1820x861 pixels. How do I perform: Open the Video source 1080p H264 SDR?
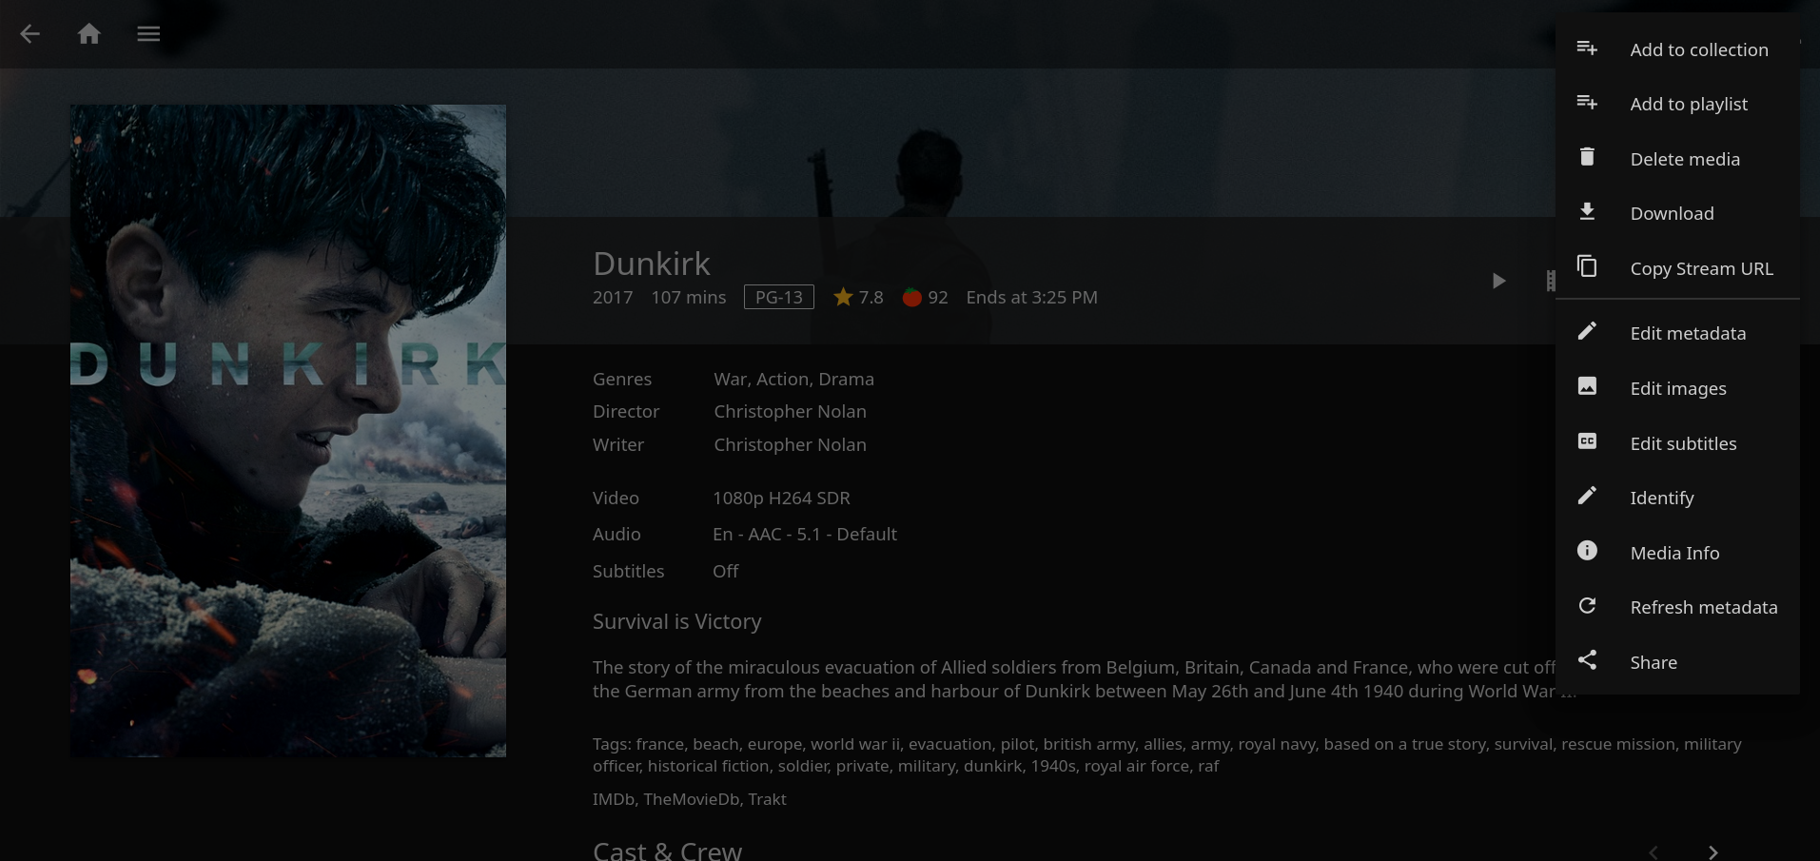(x=781, y=498)
